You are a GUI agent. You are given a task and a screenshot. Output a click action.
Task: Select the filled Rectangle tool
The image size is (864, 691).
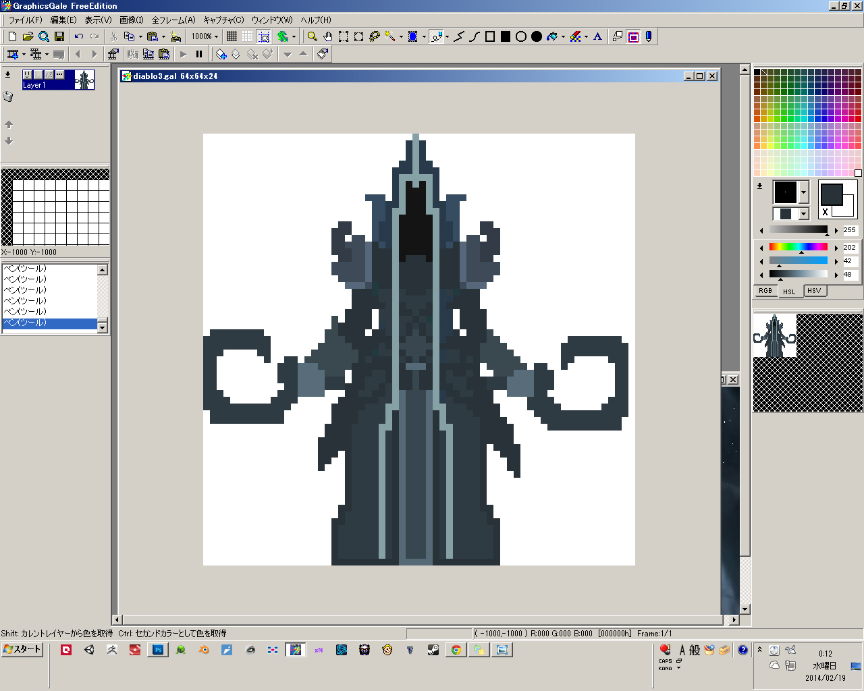tap(506, 36)
